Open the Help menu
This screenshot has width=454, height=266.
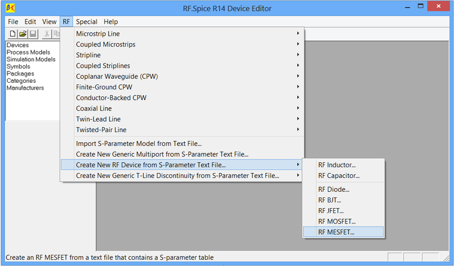click(111, 22)
